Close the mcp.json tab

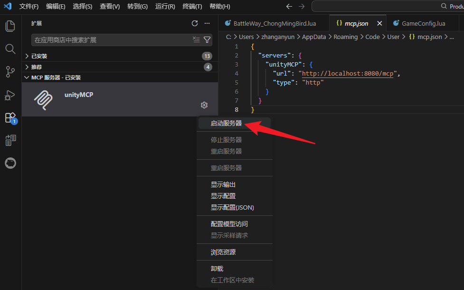point(379,23)
